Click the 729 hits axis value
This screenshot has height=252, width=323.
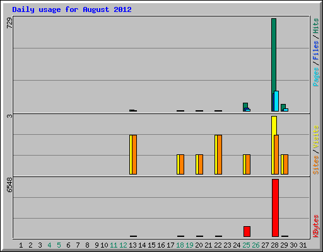pyautogui.click(x=9, y=23)
